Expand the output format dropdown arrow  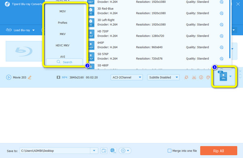click(x=230, y=76)
